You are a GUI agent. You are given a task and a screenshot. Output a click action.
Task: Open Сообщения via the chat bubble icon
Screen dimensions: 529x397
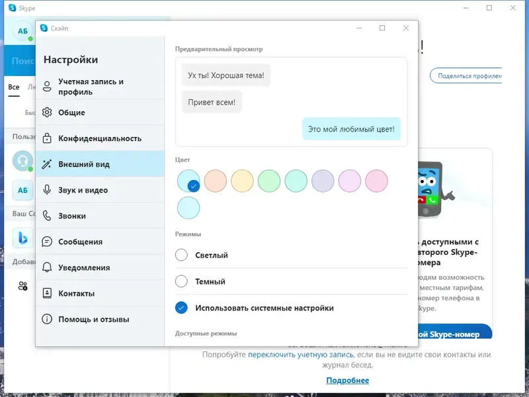coord(46,241)
